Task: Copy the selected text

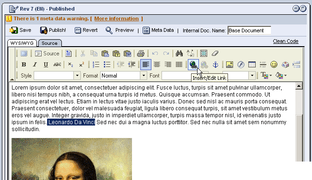Action: tap(94, 54)
